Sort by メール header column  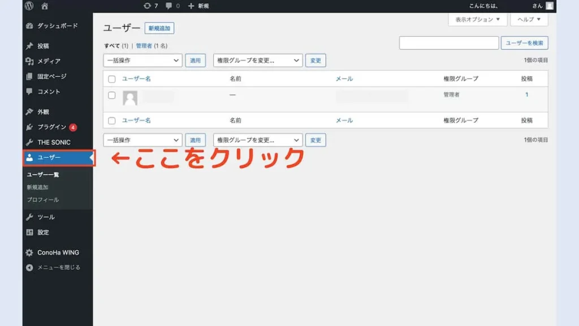[x=344, y=79]
